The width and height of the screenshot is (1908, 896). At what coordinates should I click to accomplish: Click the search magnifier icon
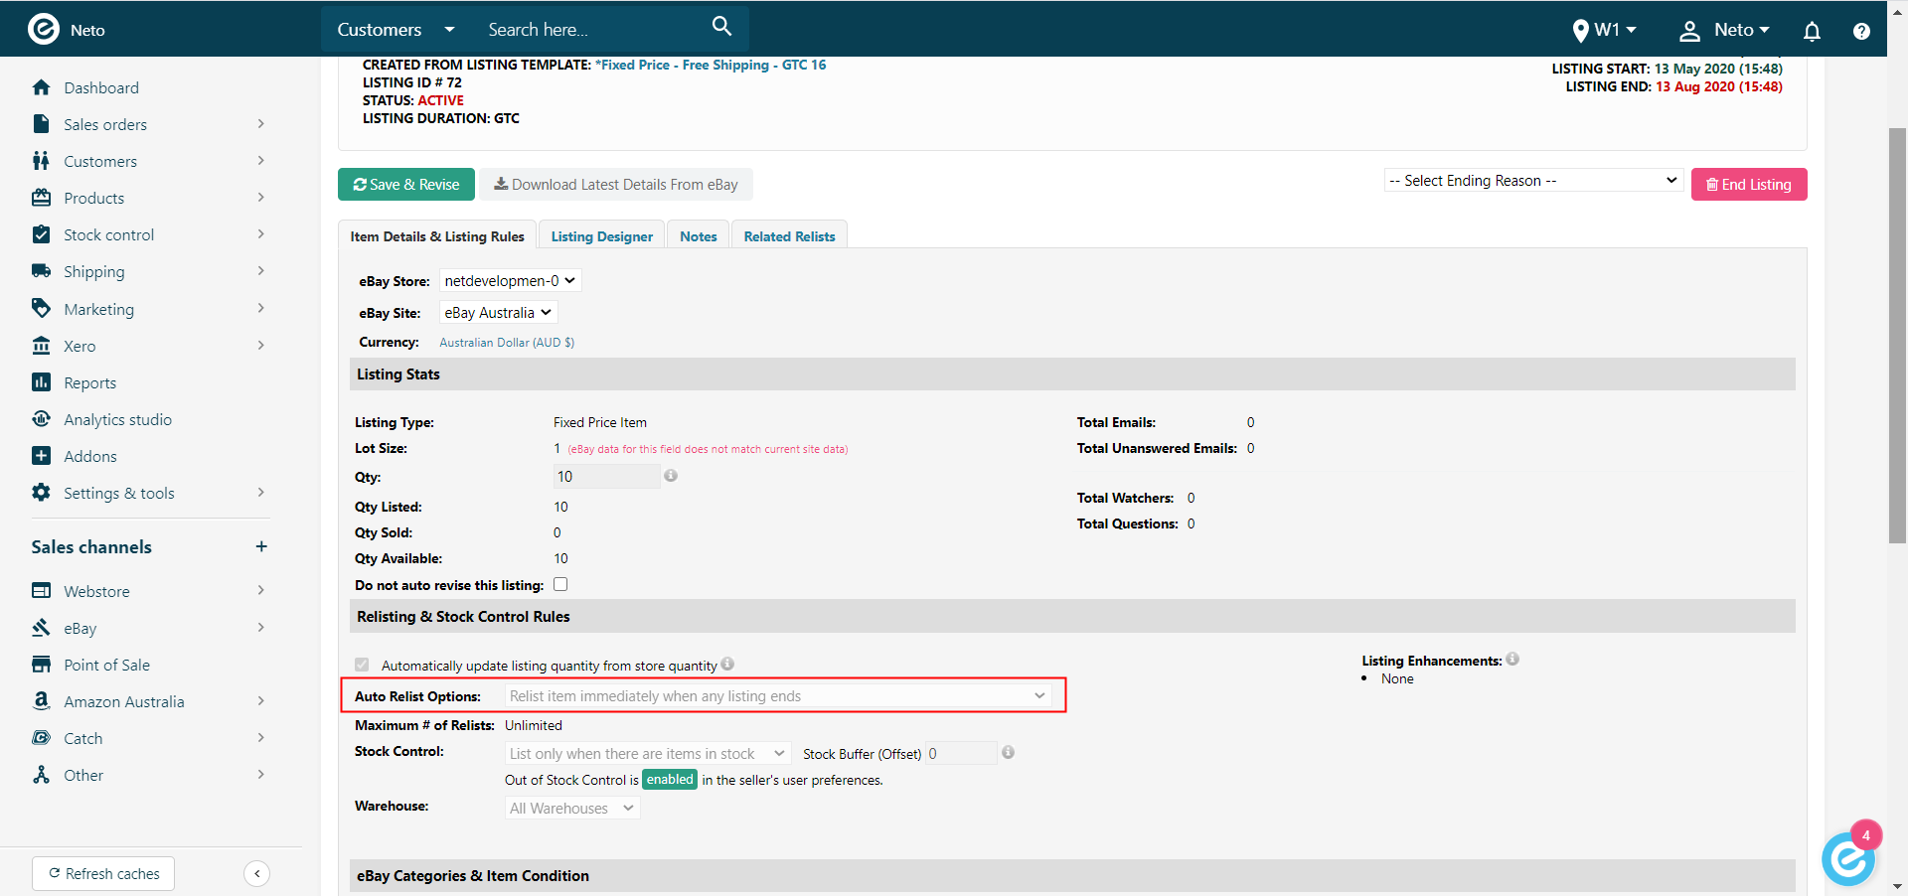pos(722,27)
